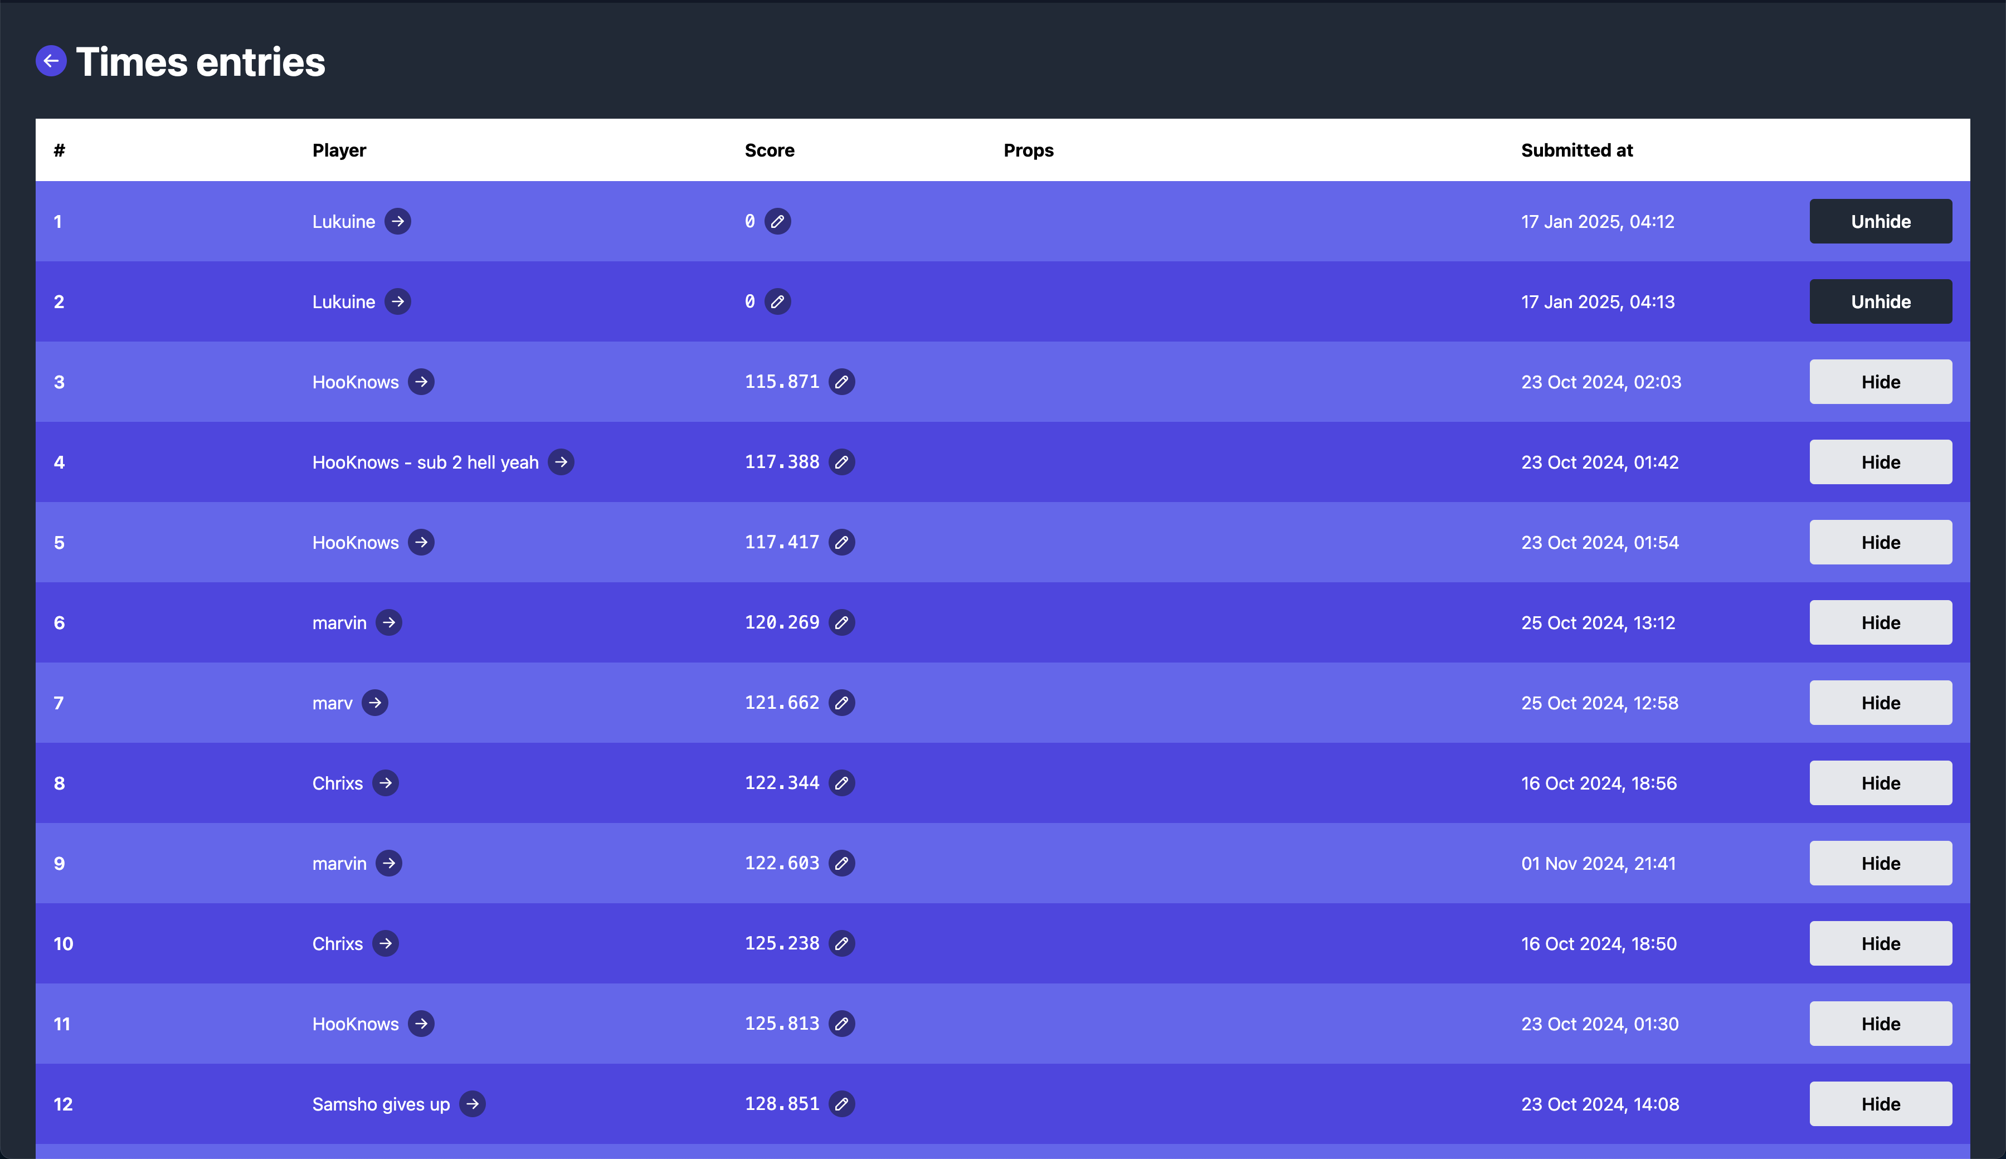Hide entry 3 by HooKnows
The width and height of the screenshot is (2006, 1159).
(x=1880, y=382)
